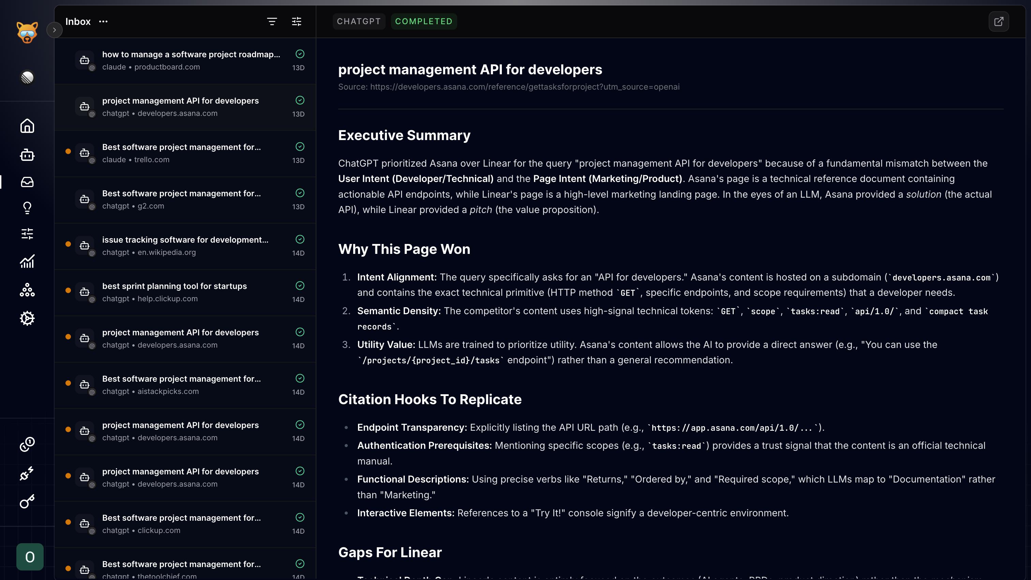Click 'Interactive Elements:' bullet label
The width and height of the screenshot is (1031, 580).
pyautogui.click(x=406, y=513)
